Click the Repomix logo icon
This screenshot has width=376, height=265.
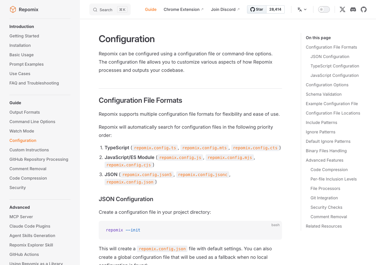click(x=13, y=9)
